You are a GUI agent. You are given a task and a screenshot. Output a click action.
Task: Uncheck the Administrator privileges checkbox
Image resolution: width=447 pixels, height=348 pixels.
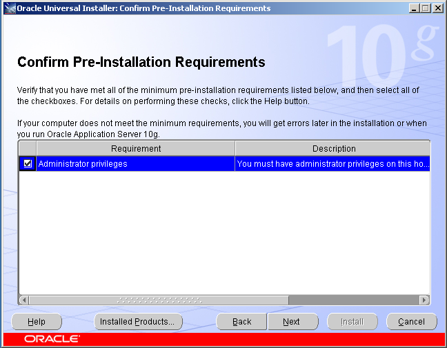(28, 163)
